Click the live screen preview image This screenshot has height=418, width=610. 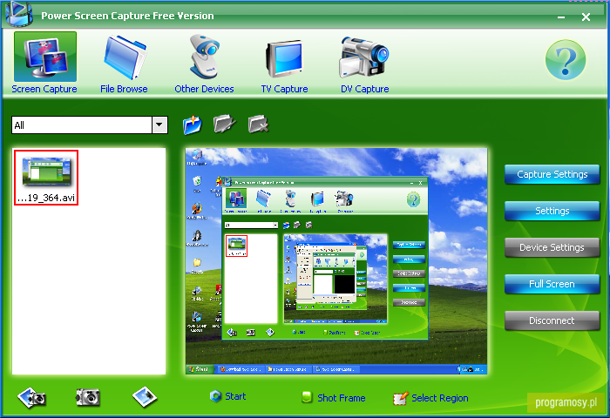pyautogui.click(x=336, y=261)
